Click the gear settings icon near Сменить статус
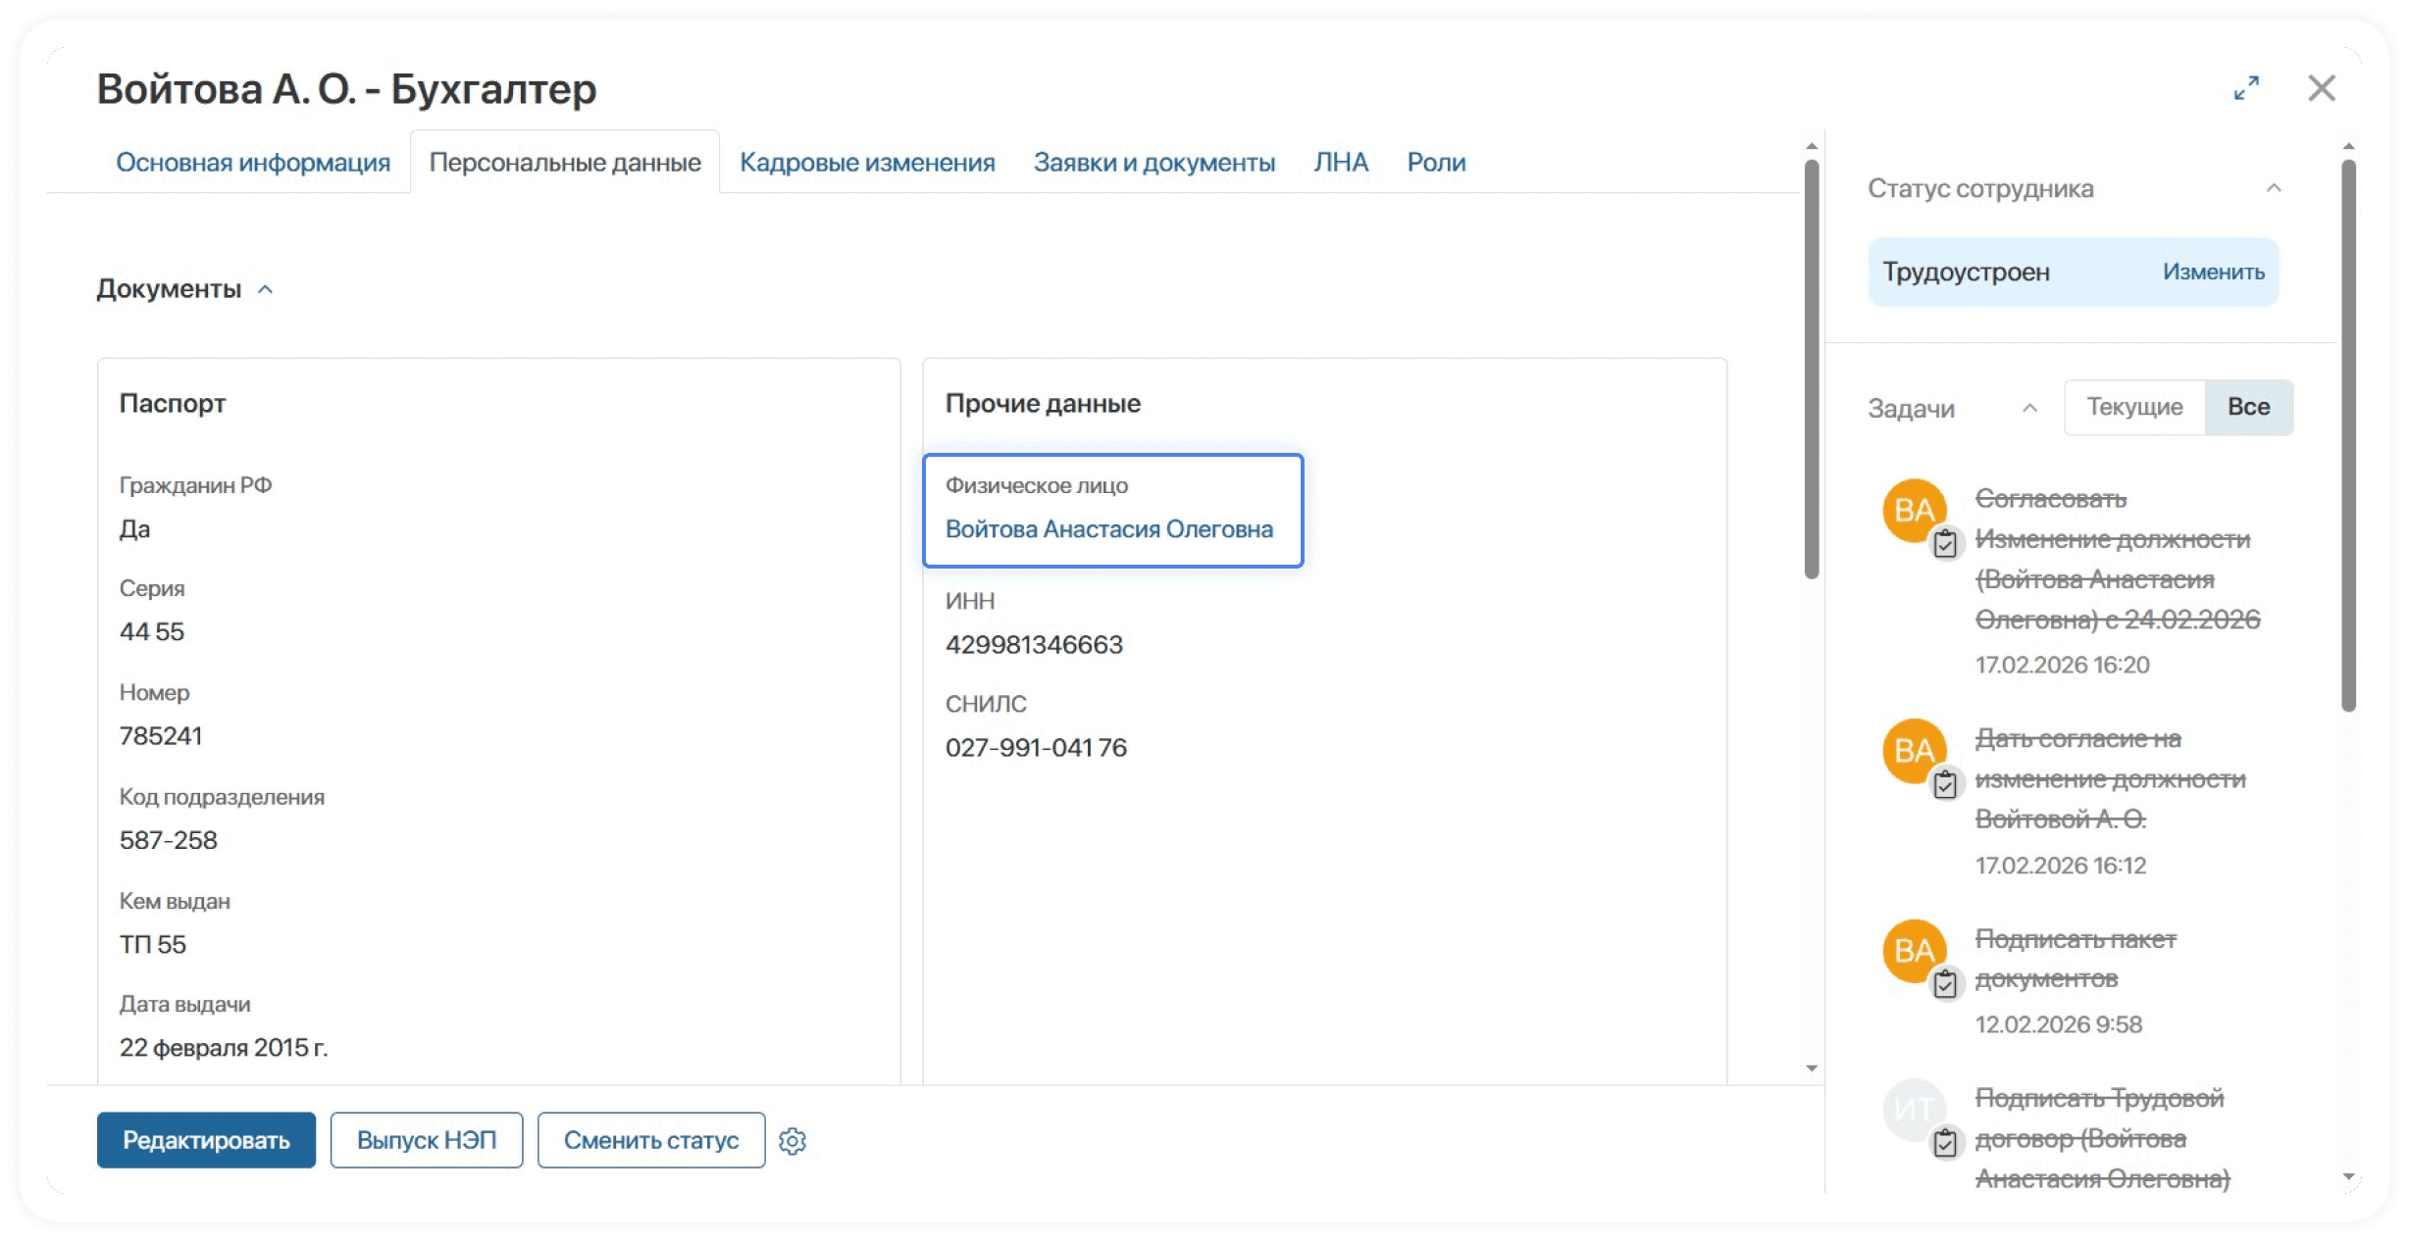The width and height of the screenshot is (2409, 1241). point(793,1141)
